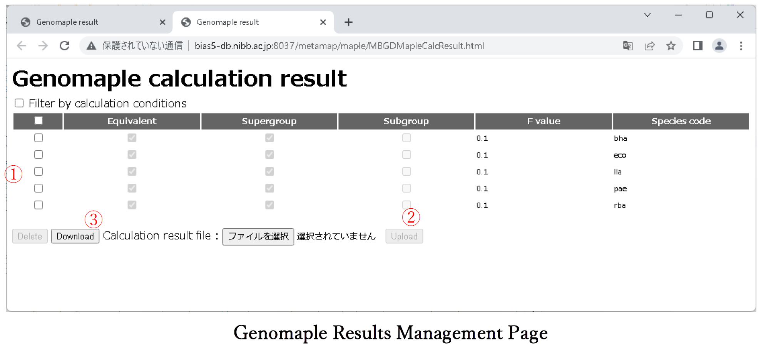Close the active Genomaple result tab

click(x=323, y=22)
